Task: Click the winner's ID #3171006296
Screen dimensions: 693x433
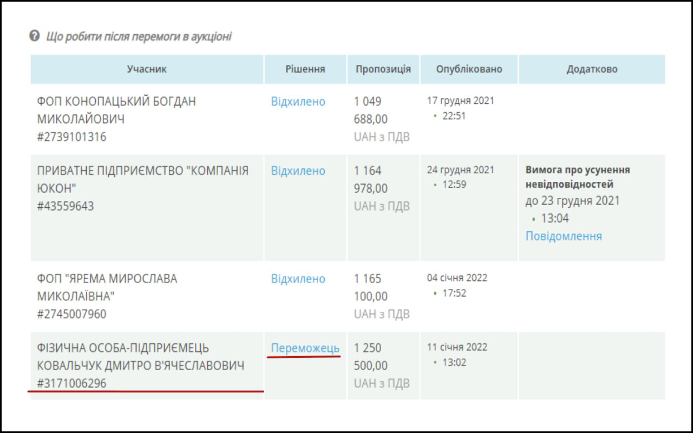Action: 71,383
